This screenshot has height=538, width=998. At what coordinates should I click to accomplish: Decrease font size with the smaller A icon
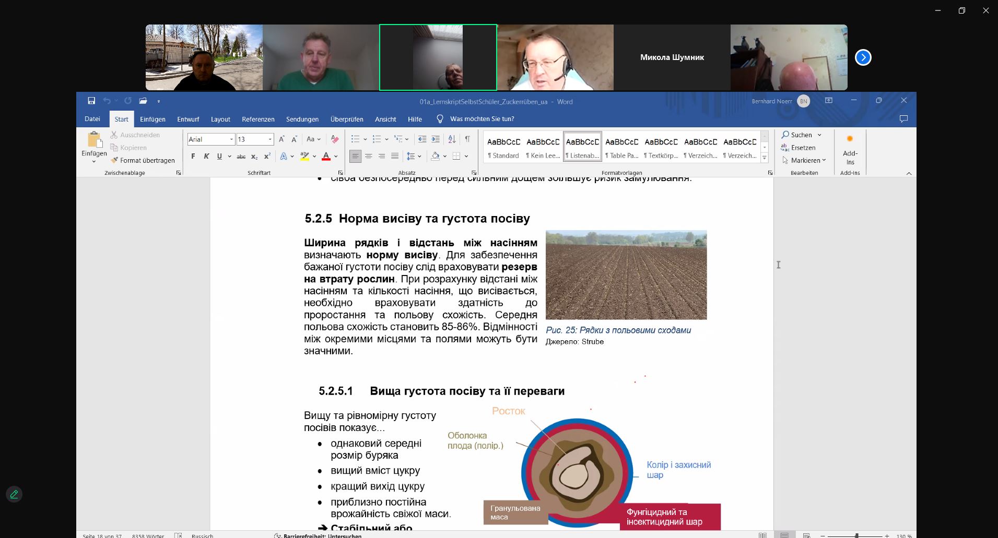(x=294, y=139)
